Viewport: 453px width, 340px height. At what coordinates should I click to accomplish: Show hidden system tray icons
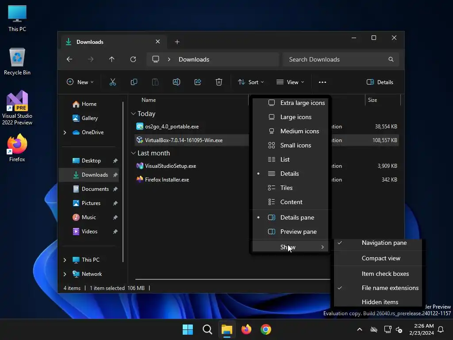point(360,329)
